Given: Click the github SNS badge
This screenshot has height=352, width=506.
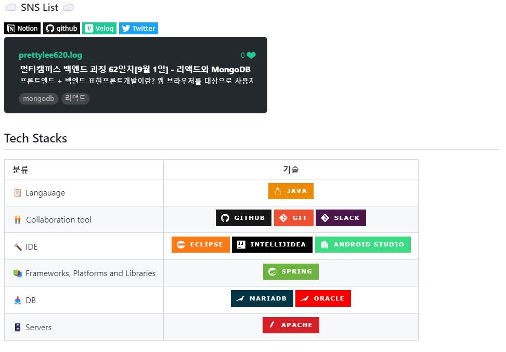Looking at the screenshot, I should pos(61,29).
